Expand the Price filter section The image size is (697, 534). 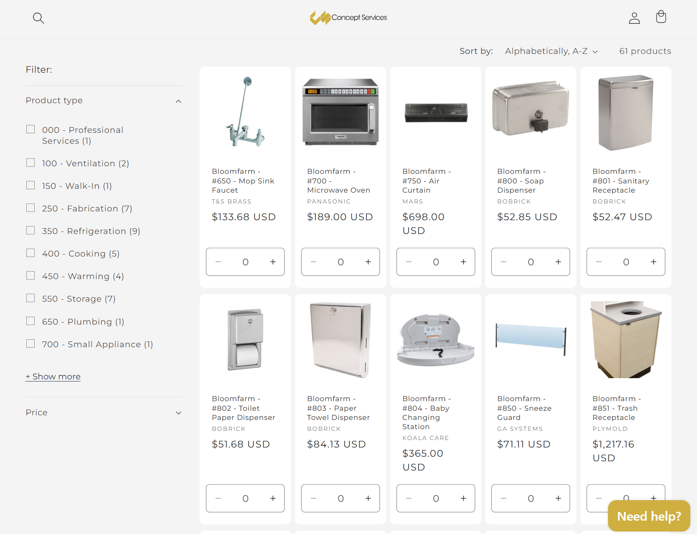178,413
